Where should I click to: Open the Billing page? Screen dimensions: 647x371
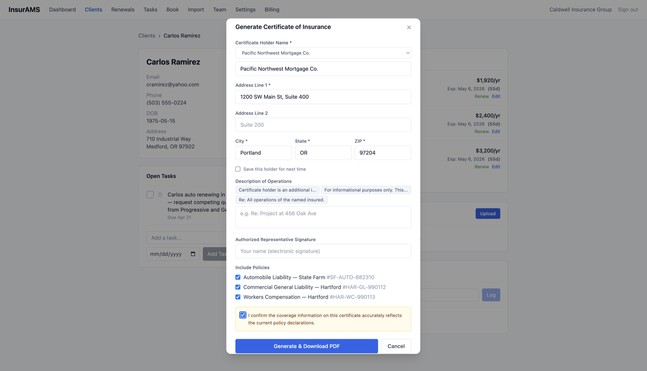[x=271, y=9]
